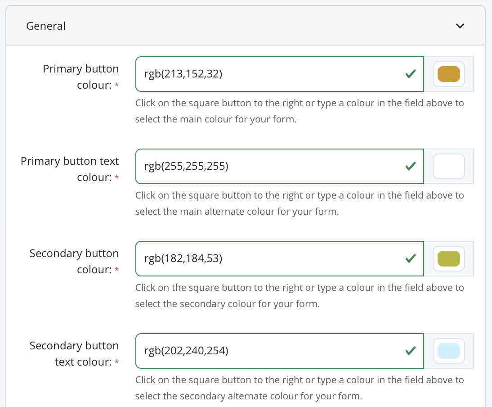This screenshot has width=492, height=407.
Task: Click the green checkmark beside Secondary button colour
Action: click(410, 258)
